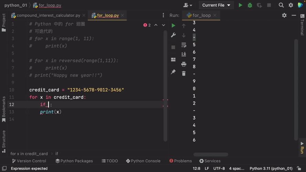Run the current file with green play button
This screenshot has height=172, width=306.
point(240,5)
